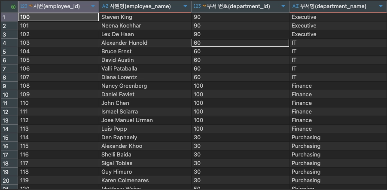
Task: Select the 사번(employee_id) column header
Action: pos(58,6)
